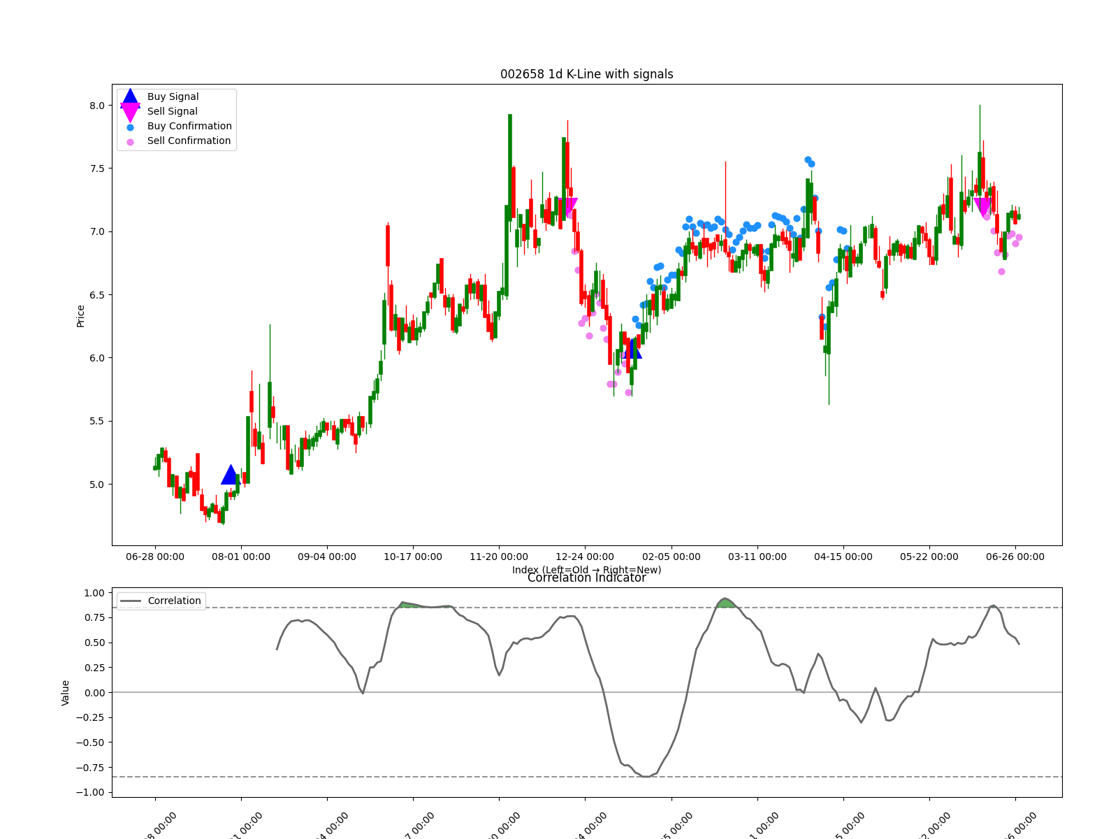Click the Sell Confirmation dot in legend
Viewport: 1118px width, 839px height.
coord(130,142)
